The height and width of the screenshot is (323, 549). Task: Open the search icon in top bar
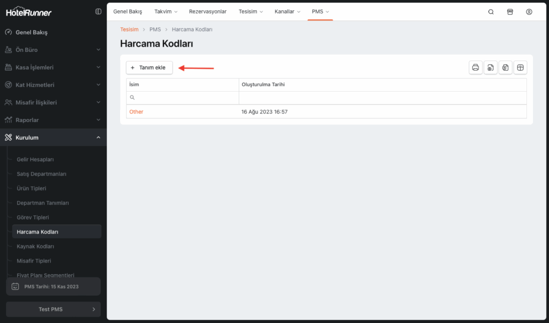click(x=491, y=12)
